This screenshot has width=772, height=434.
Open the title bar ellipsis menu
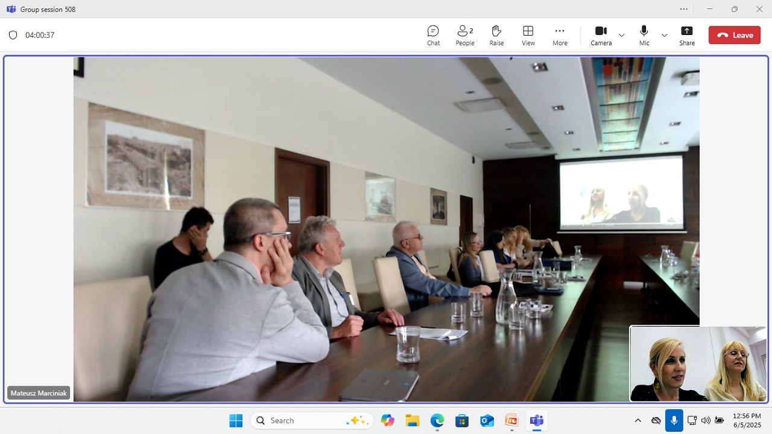tap(683, 9)
